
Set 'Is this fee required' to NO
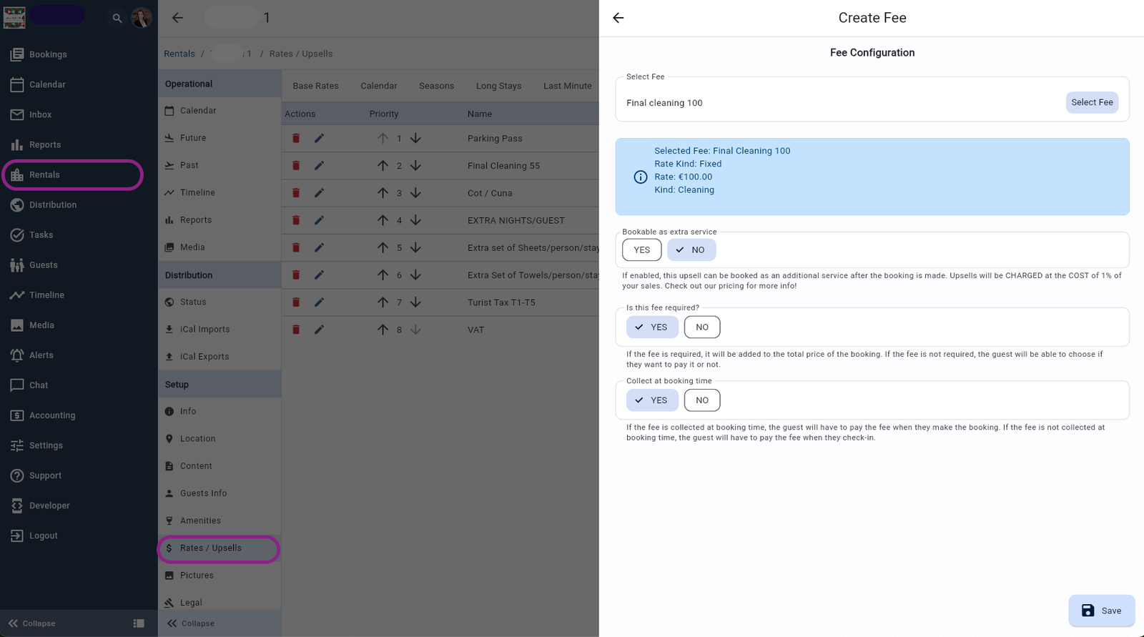point(701,327)
